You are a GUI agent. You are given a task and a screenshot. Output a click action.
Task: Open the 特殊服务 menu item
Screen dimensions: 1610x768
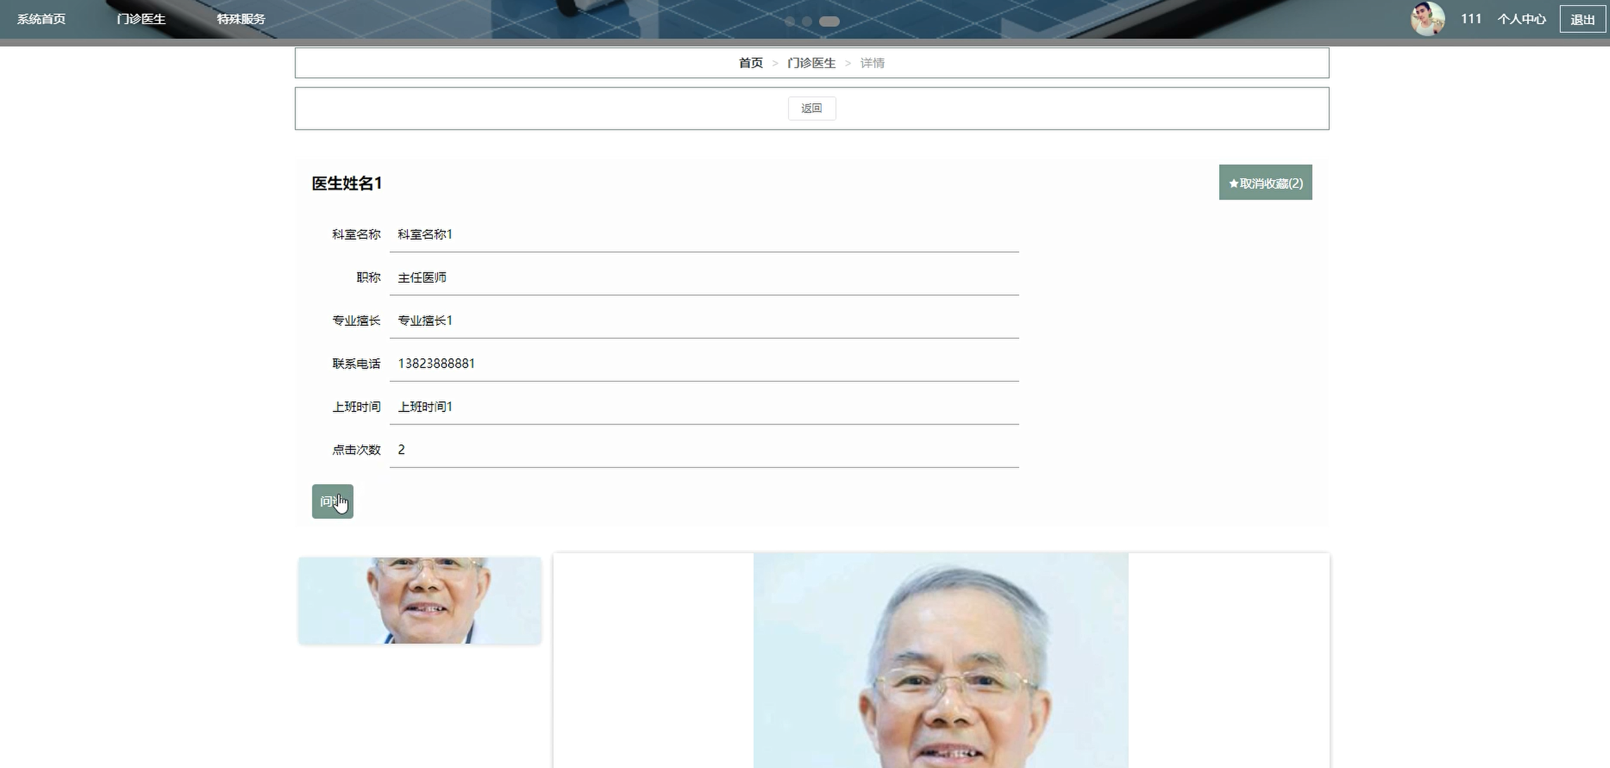(x=241, y=18)
